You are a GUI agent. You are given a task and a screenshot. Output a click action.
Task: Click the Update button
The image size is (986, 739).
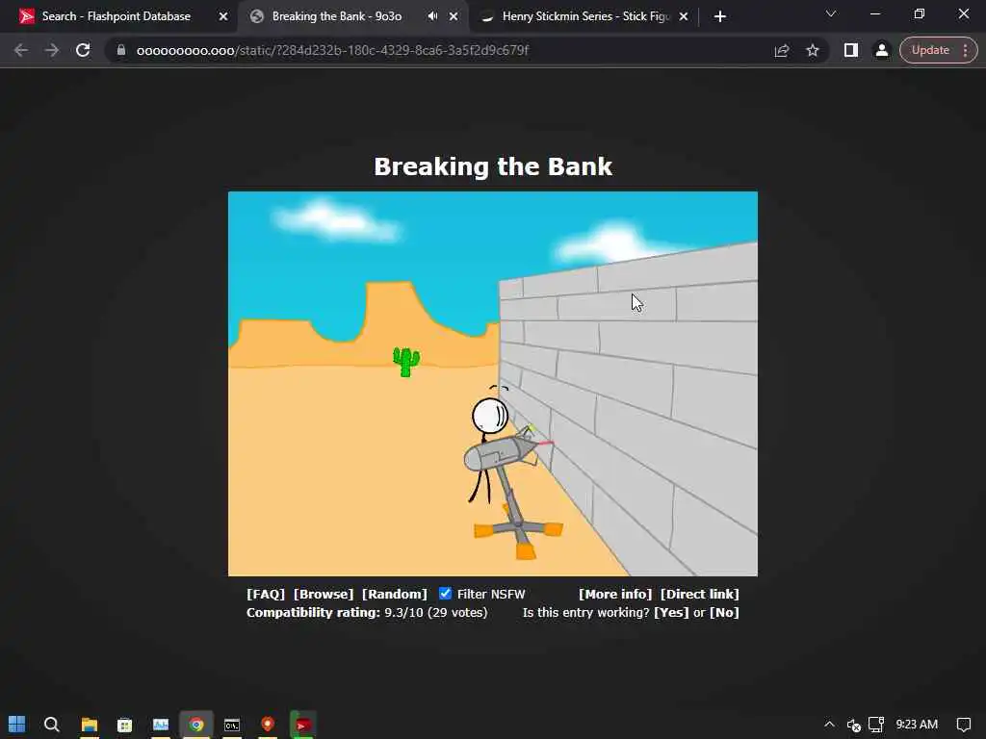point(930,50)
